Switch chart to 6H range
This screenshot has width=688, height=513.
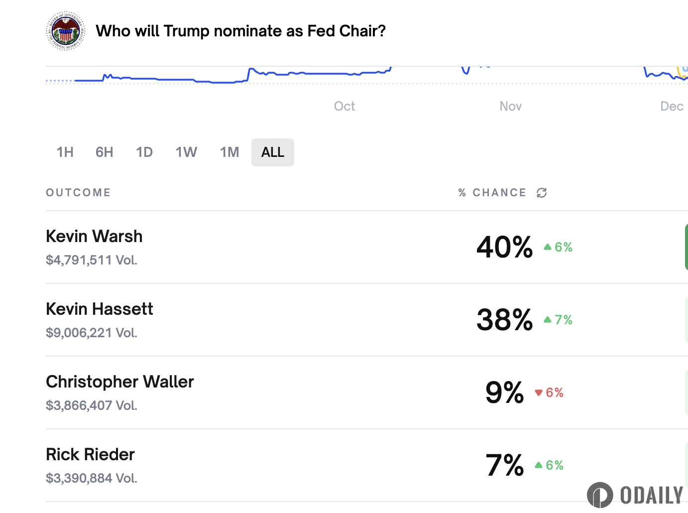[105, 152]
